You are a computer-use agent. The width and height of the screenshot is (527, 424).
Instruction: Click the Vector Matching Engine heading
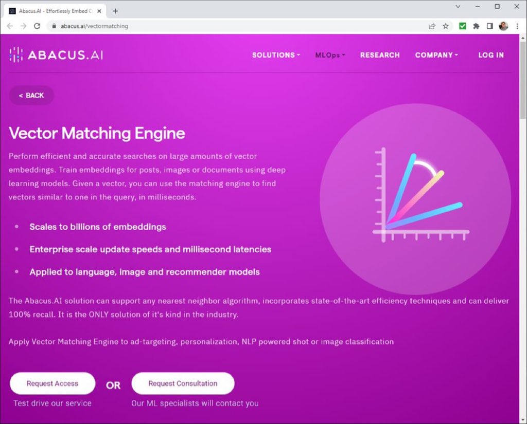(x=97, y=133)
